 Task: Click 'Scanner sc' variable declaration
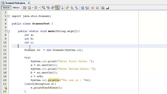pyautogui.click(x=32, y=50)
